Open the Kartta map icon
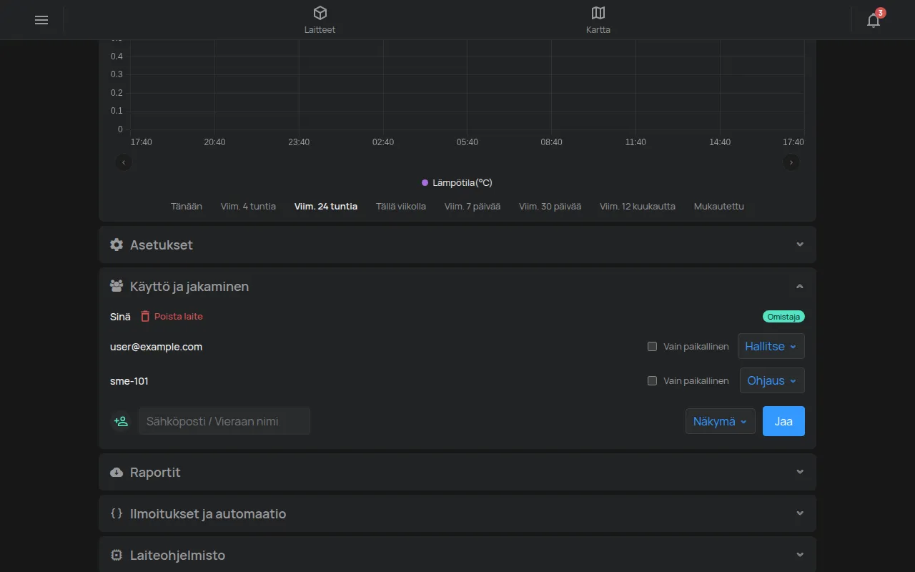The height and width of the screenshot is (572, 915). click(598, 13)
